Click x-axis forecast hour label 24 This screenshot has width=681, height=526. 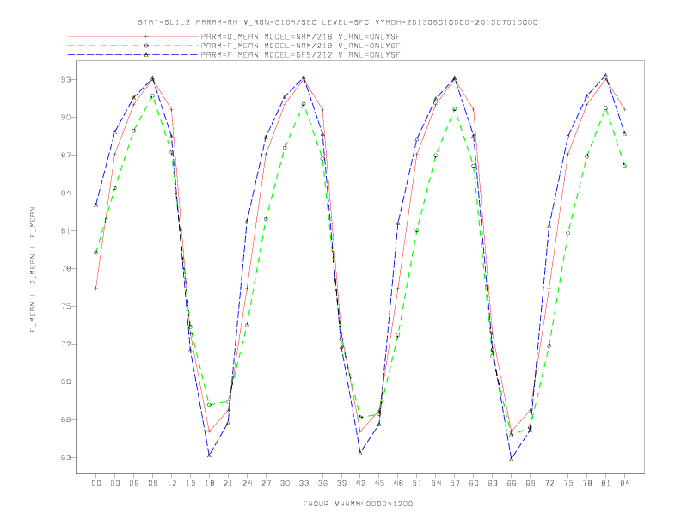pyautogui.click(x=247, y=483)
